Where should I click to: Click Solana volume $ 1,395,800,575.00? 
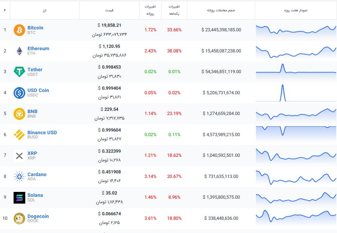point(221,197)
